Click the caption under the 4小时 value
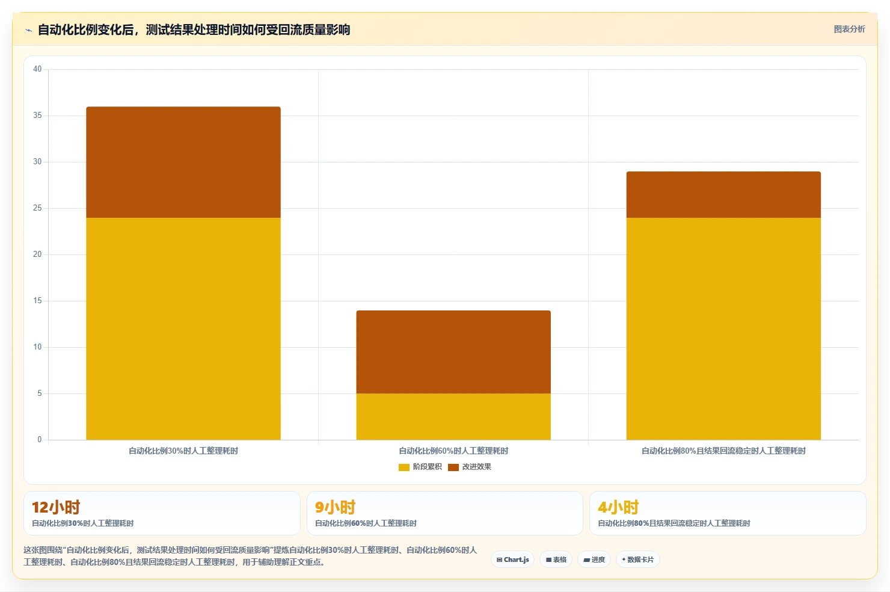Image resolution: width=890 pixels, height=592 pixels. (674, 523)
